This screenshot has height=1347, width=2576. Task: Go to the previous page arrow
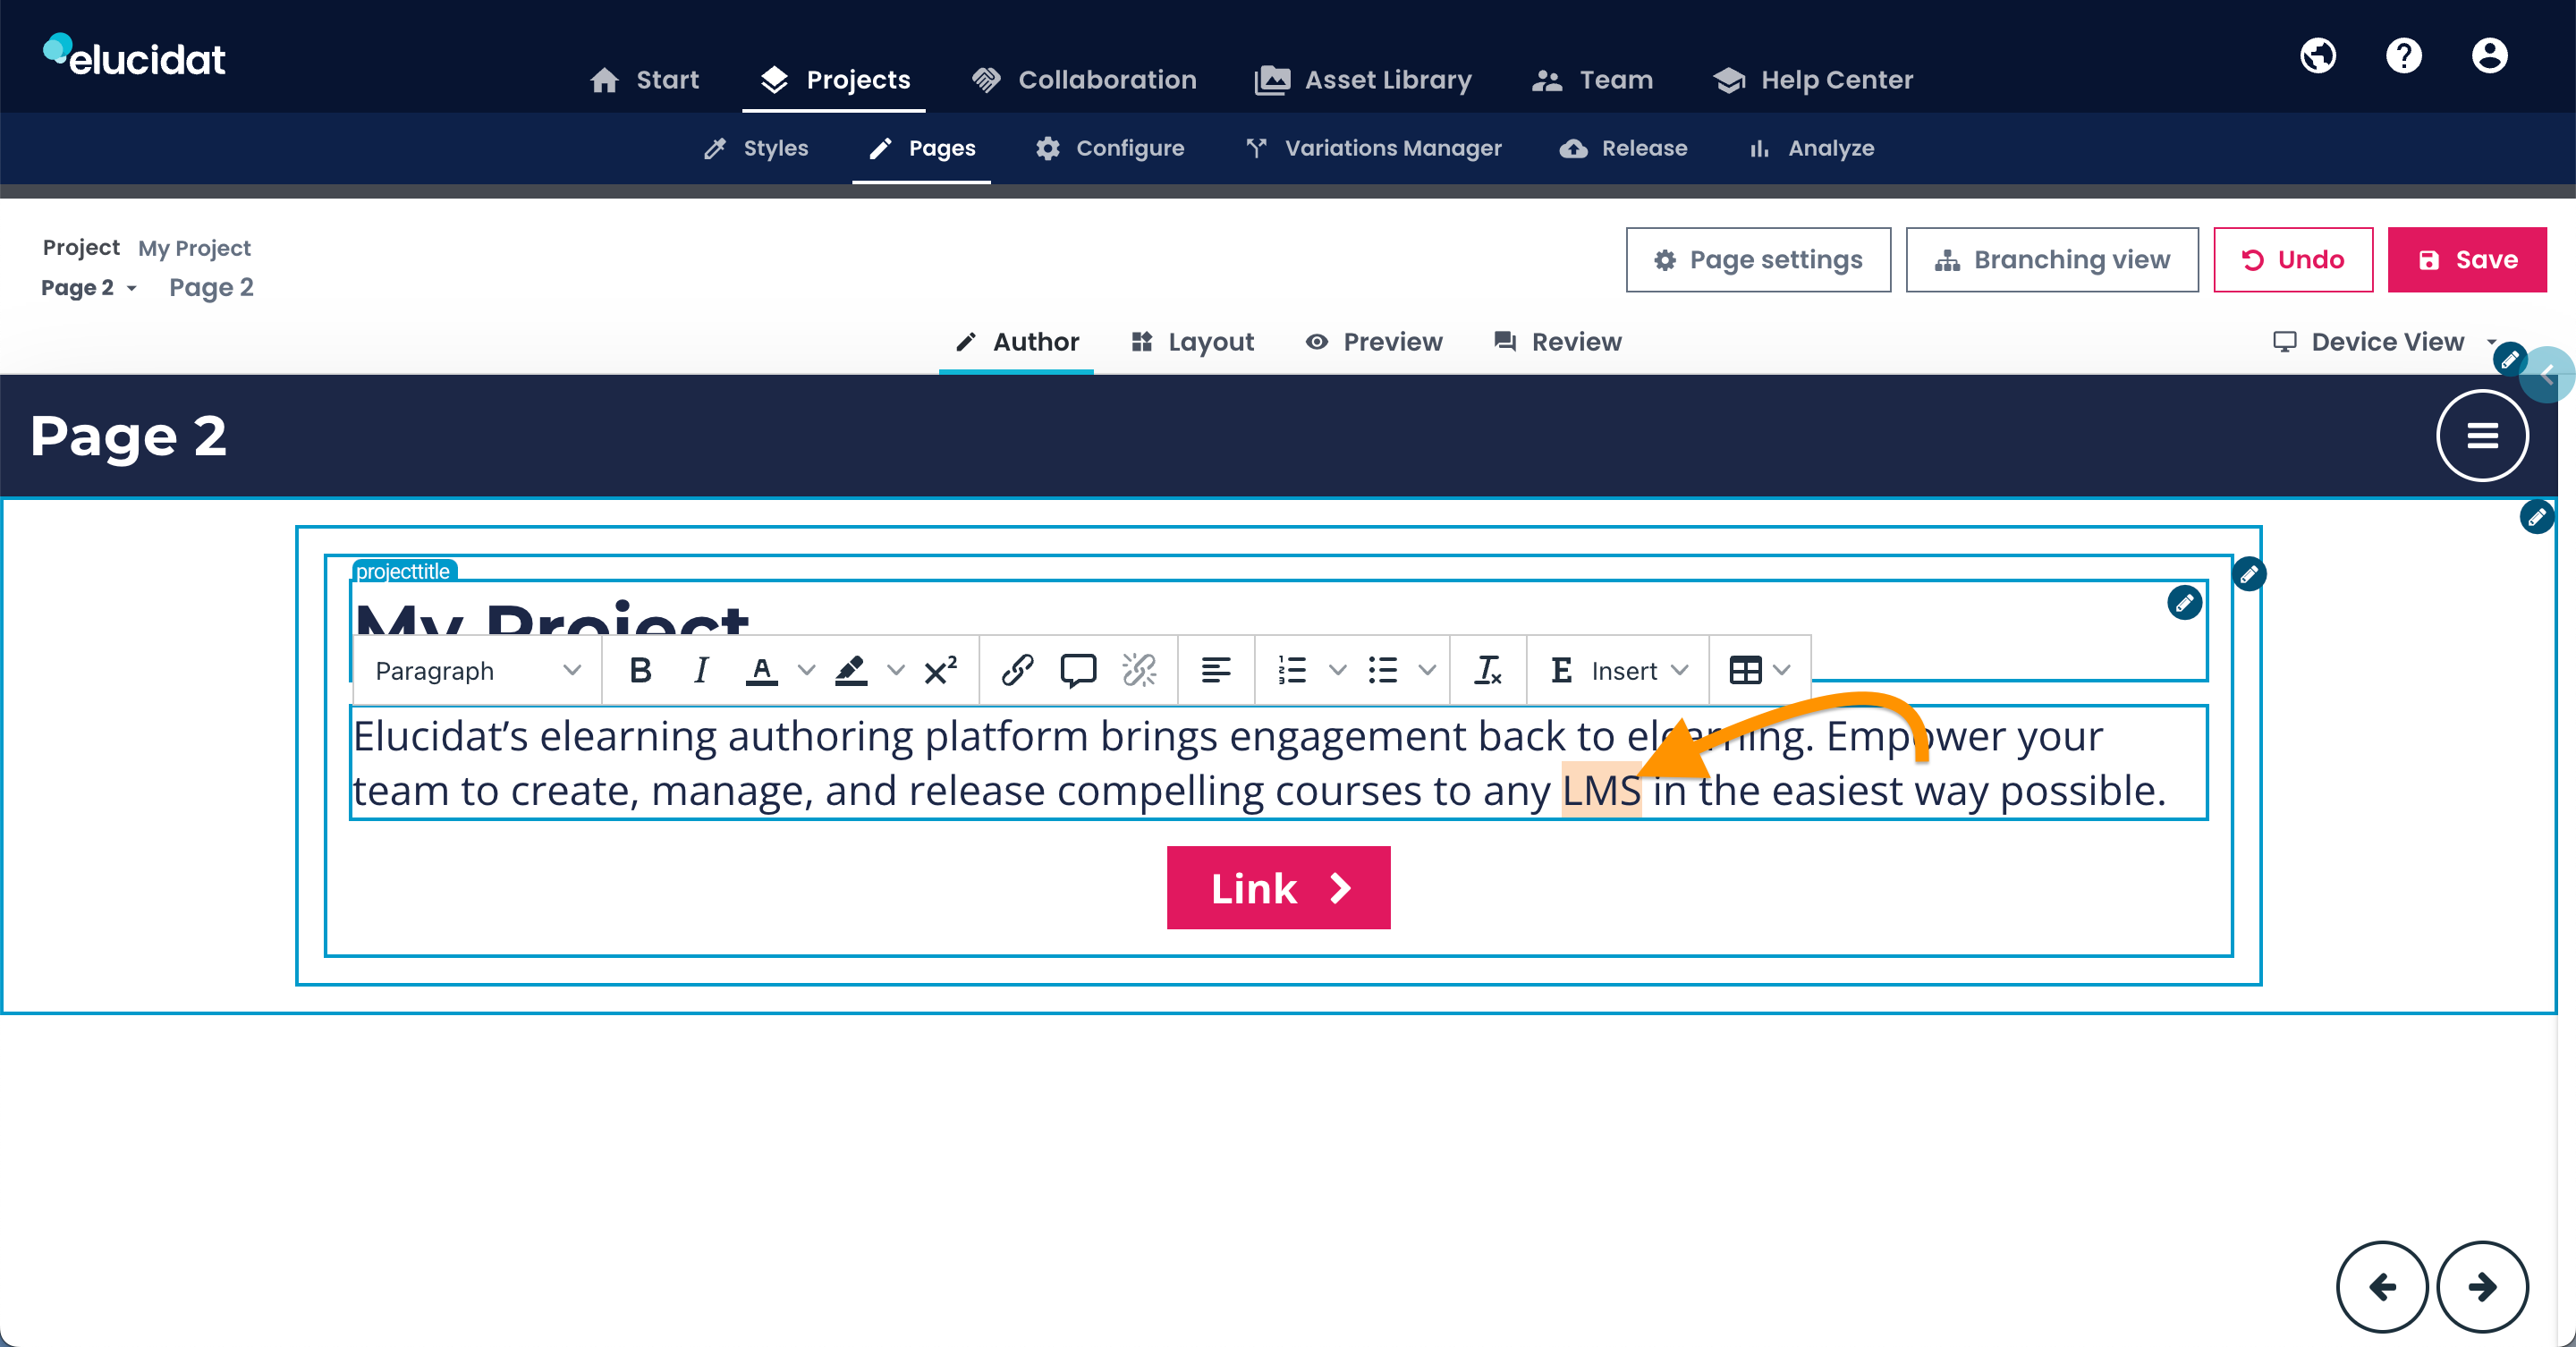pos(2382,1286)
